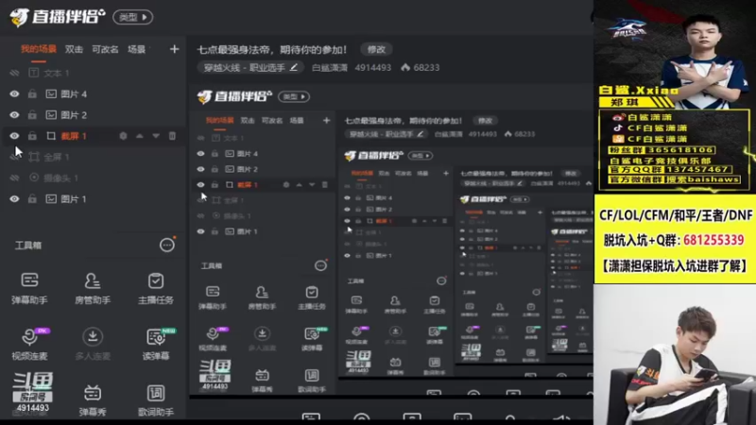This screenshot has height=425, width=756.
Task: Select the yellow CF/LOL/CFM ad image in preview
Action: pyautogui.click(x=675, y=239)
